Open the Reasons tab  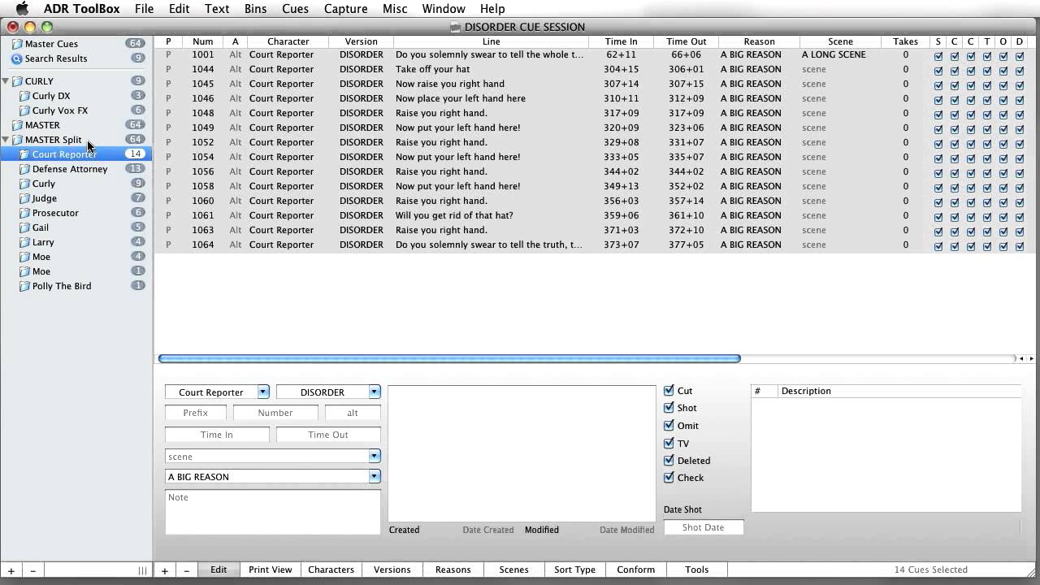pyautogui.click(x=453, y=570)
